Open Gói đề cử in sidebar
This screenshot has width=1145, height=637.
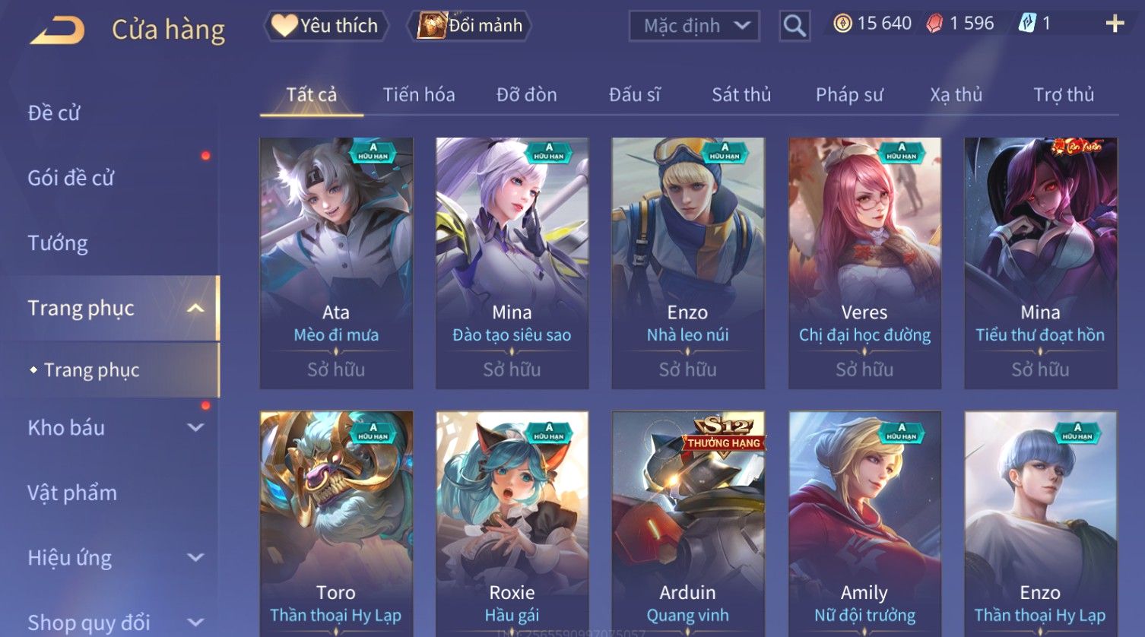click(x=71, y=178)
